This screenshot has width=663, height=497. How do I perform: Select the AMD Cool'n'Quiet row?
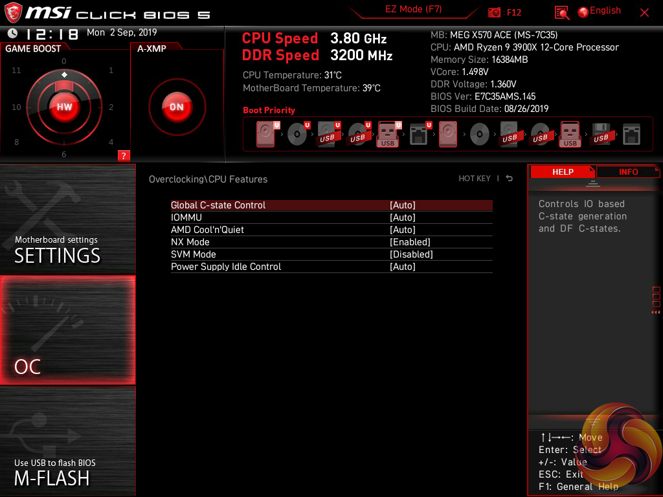point(331,230)
